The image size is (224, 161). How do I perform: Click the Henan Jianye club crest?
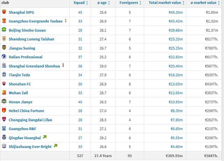[x=4, y=102]
